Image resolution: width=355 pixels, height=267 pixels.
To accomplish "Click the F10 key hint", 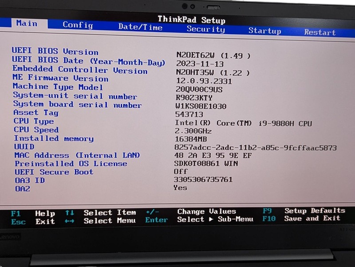I will click(269, 219).
